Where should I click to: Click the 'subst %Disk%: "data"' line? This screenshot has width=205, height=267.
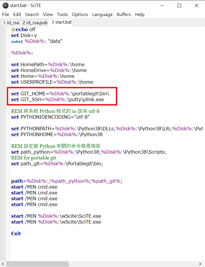(x=37, y=41)
